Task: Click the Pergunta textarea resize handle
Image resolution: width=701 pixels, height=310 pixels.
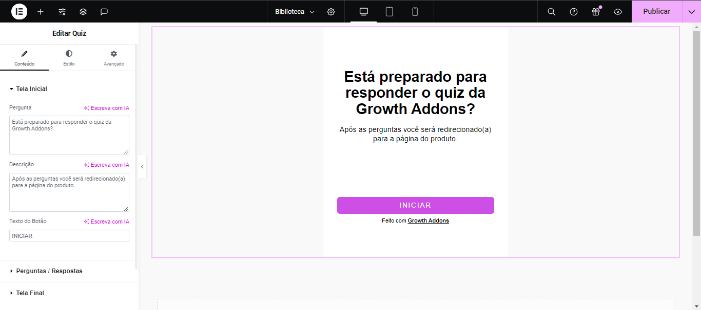Action: click(126, 151)
